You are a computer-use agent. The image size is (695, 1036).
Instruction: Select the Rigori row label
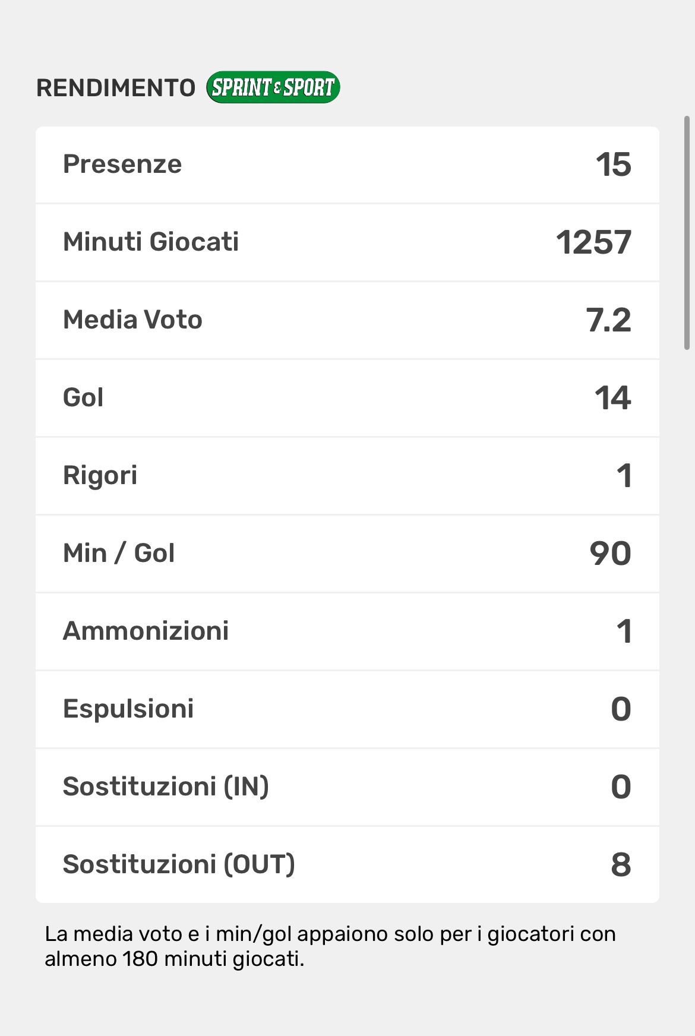tap(100, 475)
